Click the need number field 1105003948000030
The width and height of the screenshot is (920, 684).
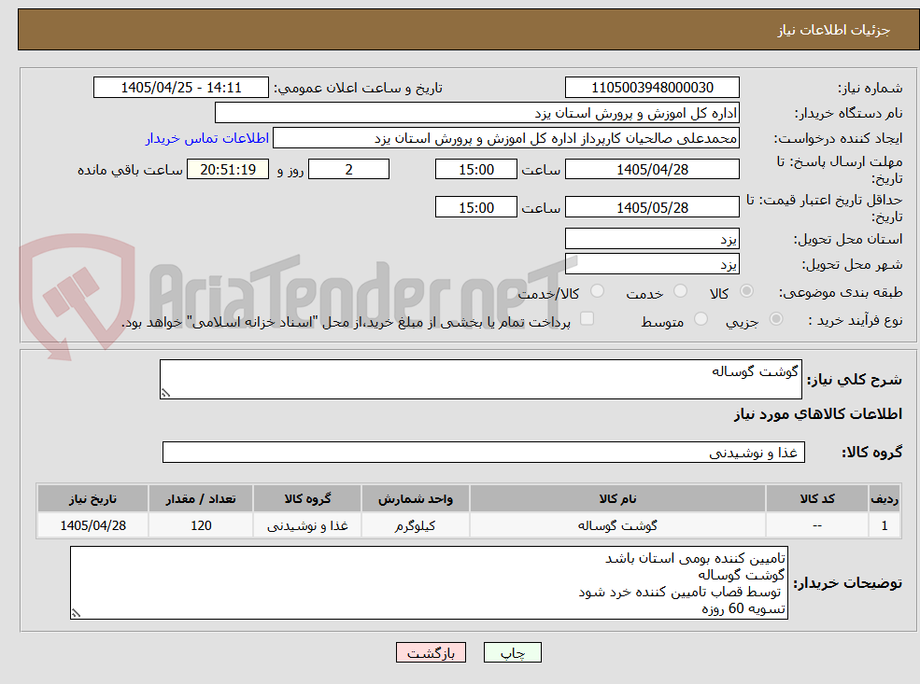point(652,88)
